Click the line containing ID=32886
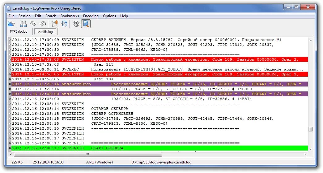The height and width of the screenshot is (173, 323). coord(160,99)
